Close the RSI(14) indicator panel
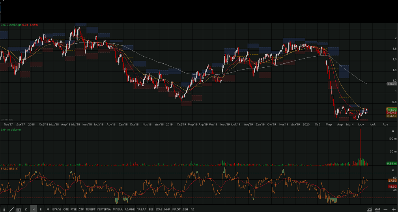 (392, 169)
